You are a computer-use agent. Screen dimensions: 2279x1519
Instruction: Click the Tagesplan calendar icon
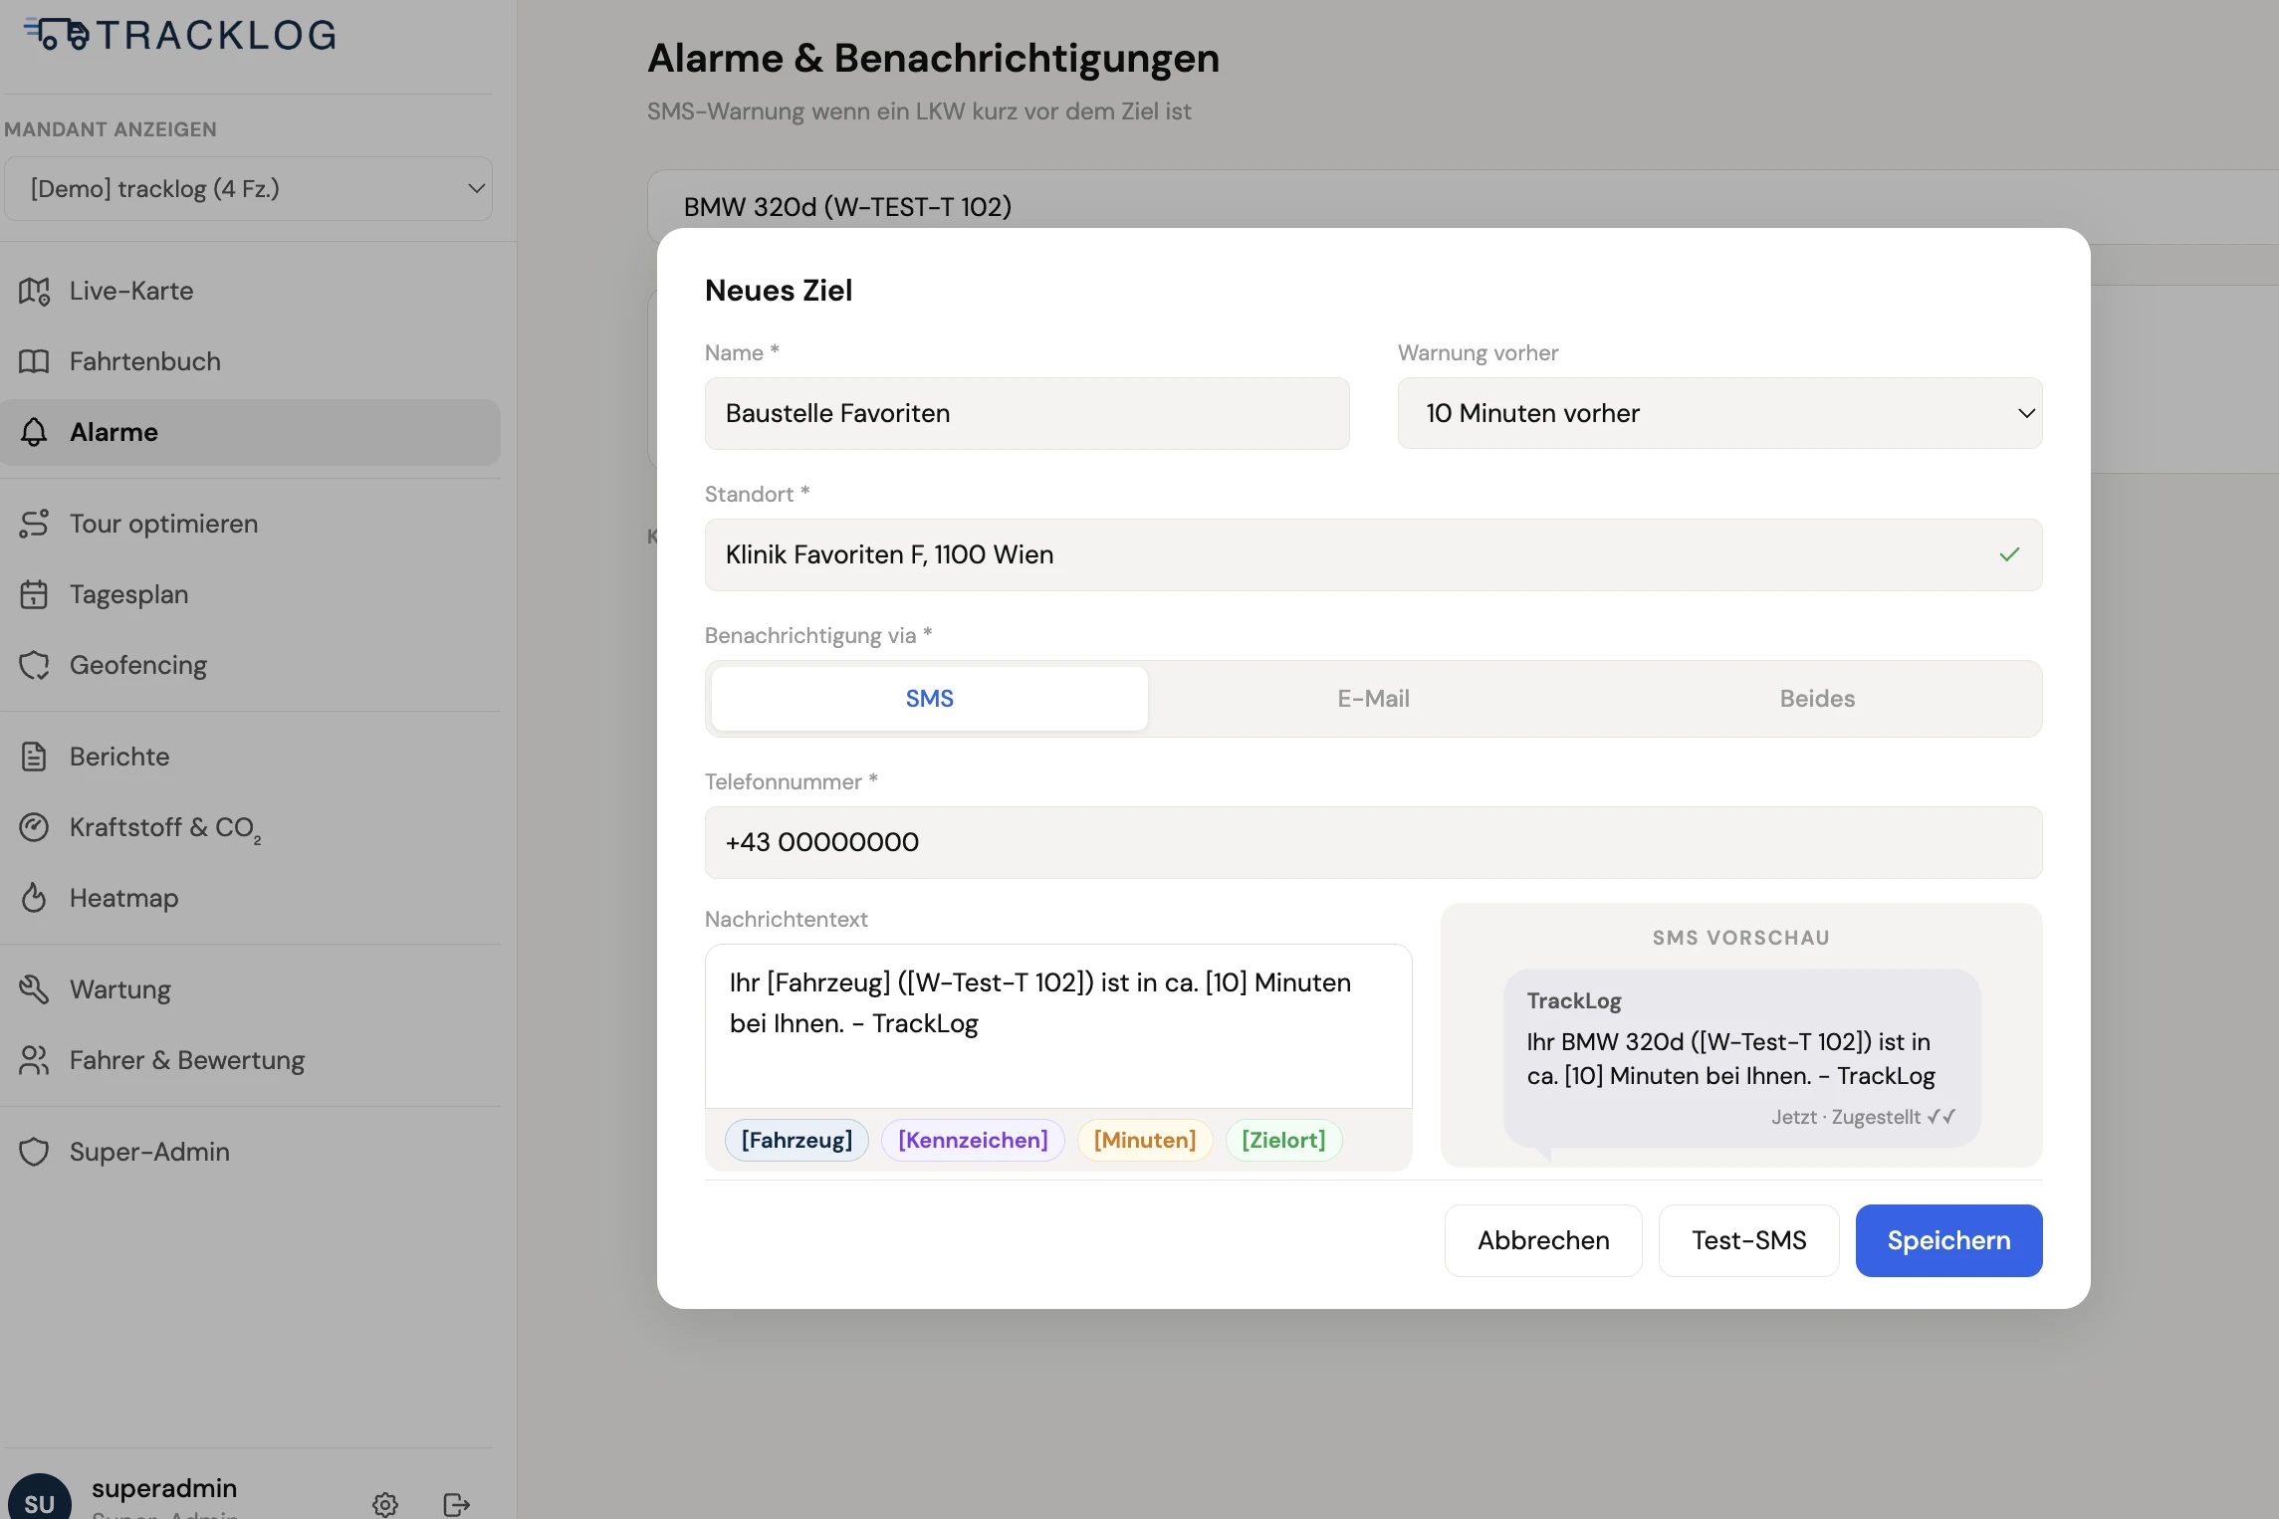coord(34,594)
